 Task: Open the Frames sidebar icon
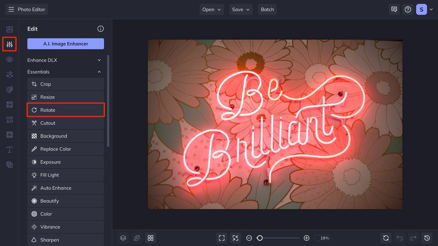click(9, 105)
